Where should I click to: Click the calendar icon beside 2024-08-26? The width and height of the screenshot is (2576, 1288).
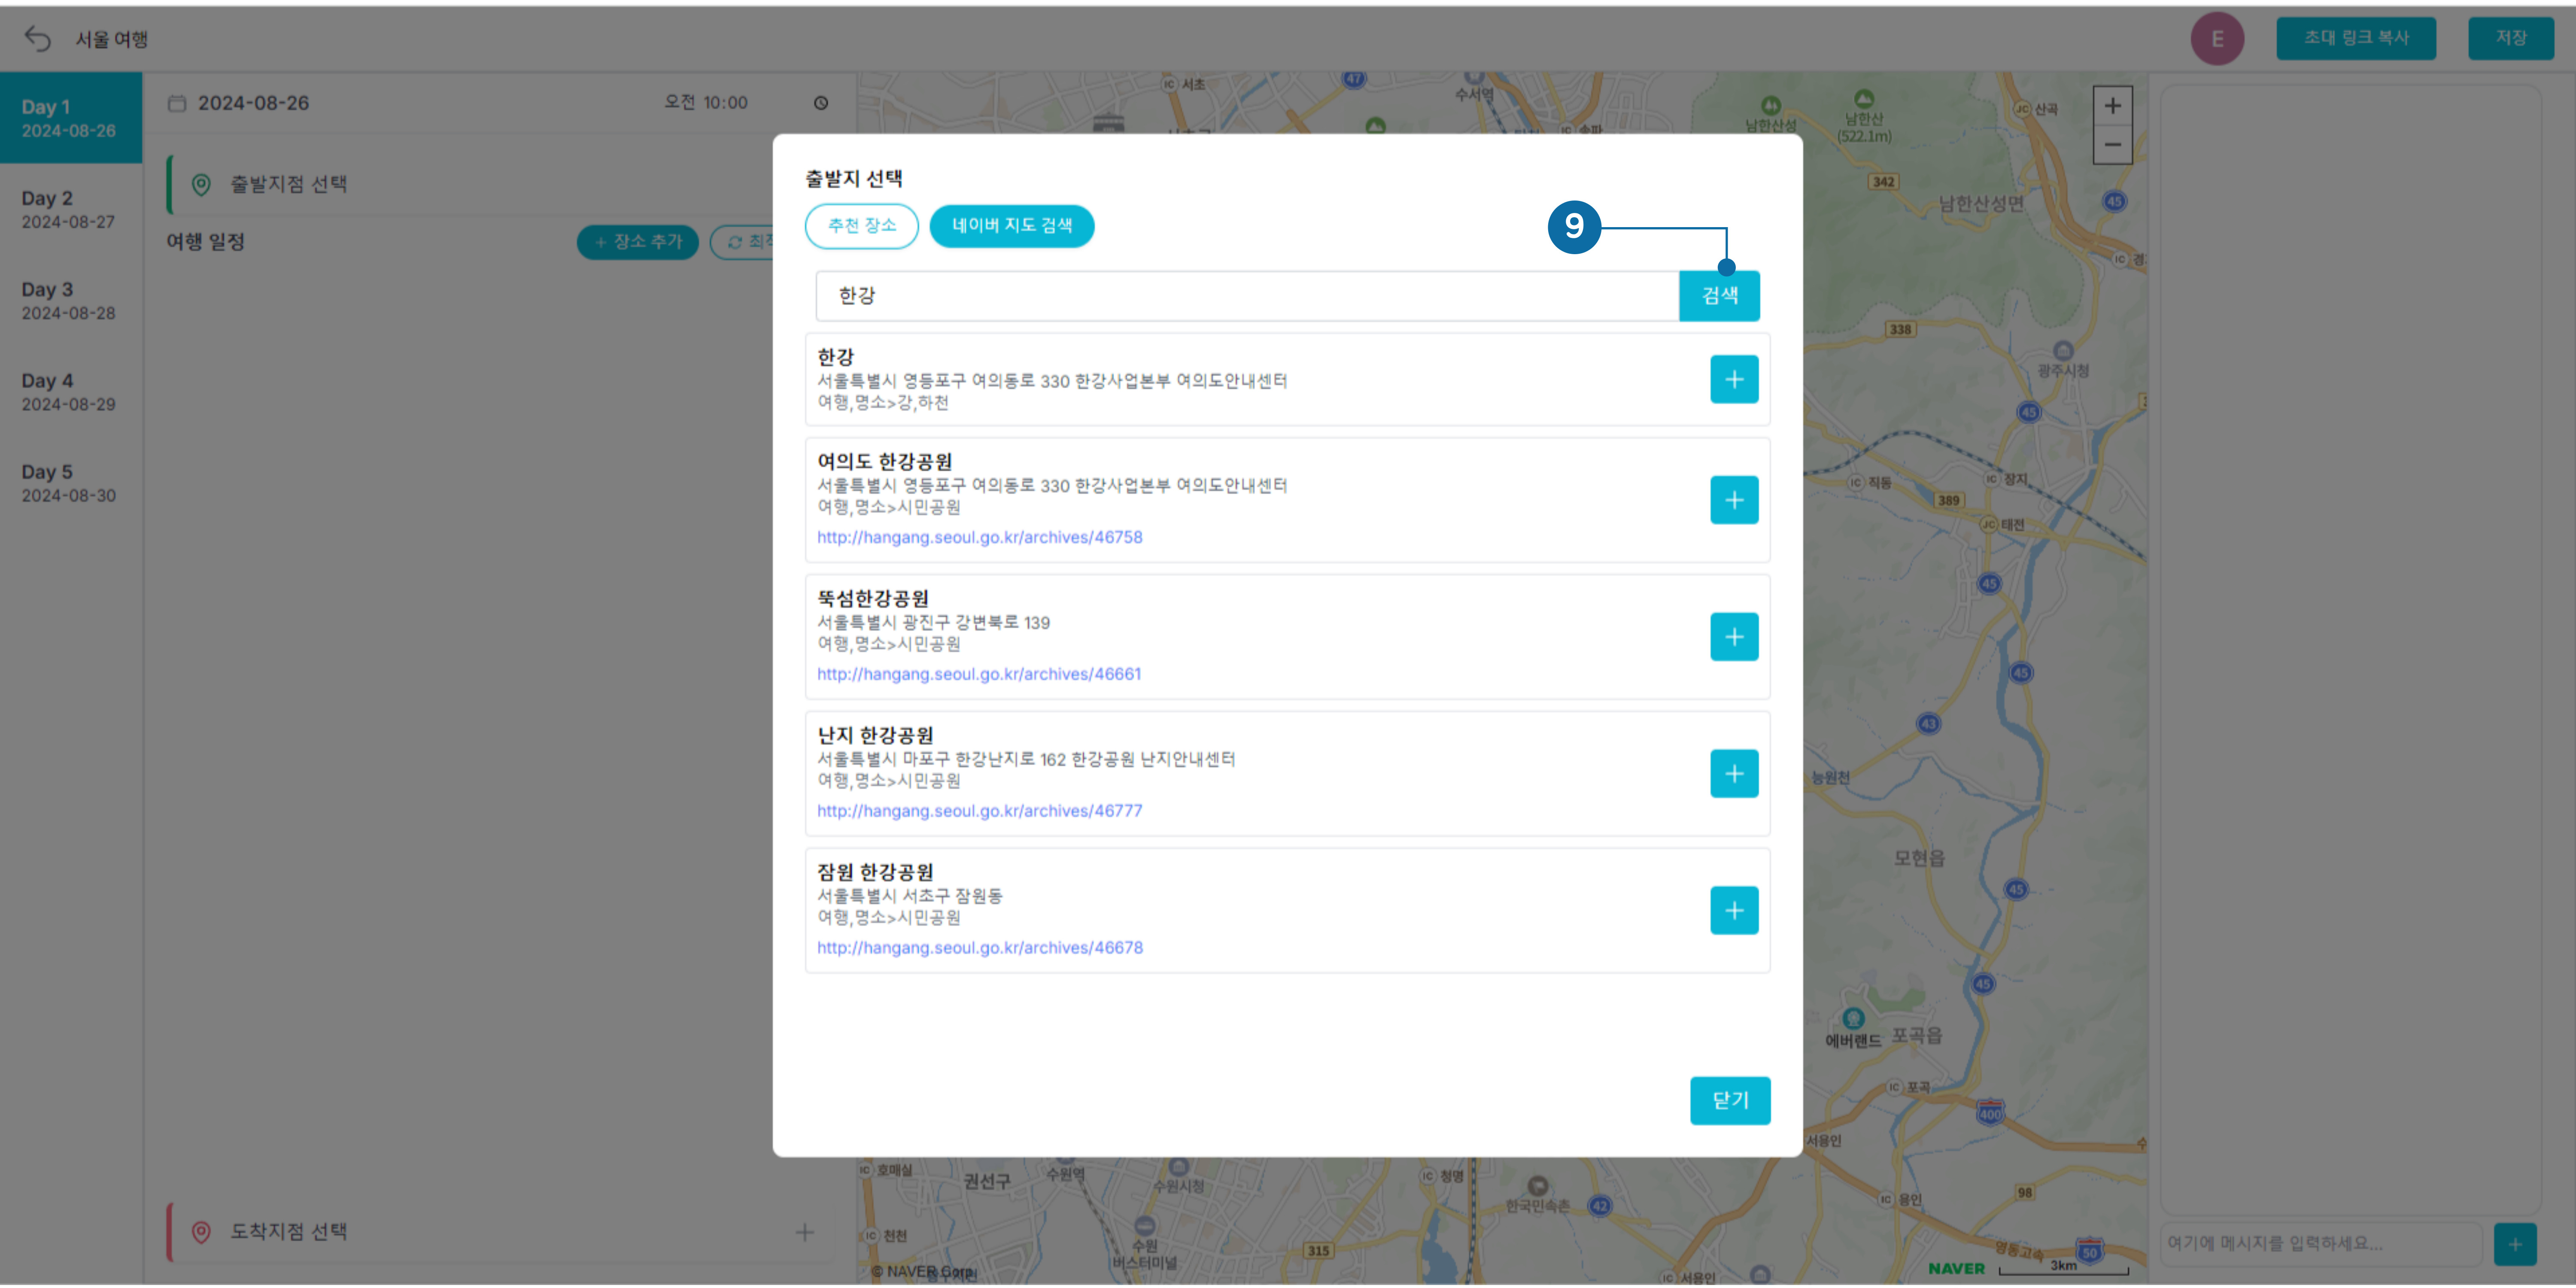(177, 103)
